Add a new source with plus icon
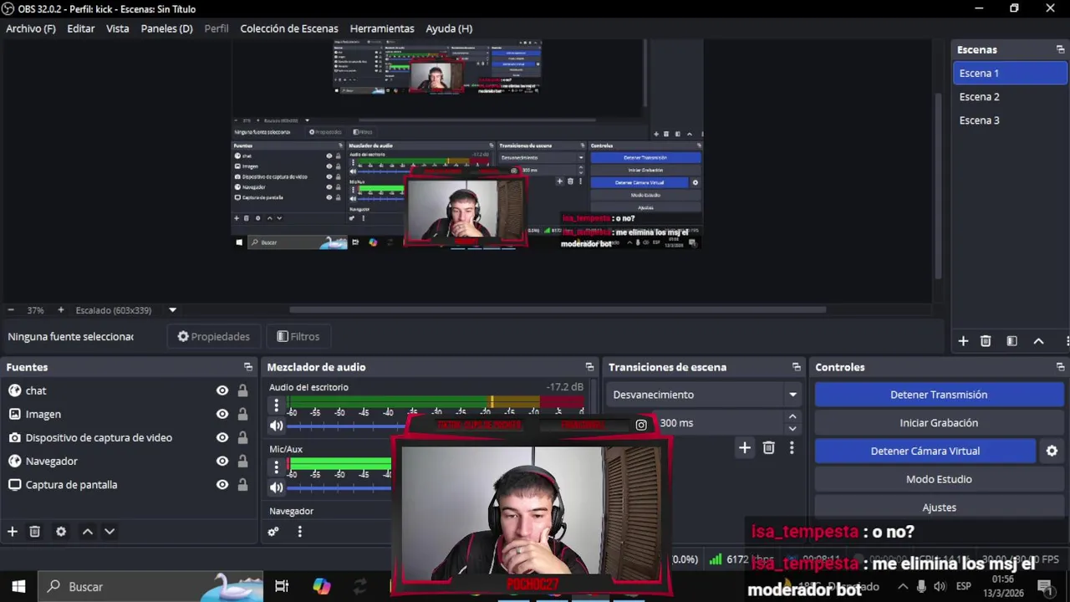The height and width of the screenshot is (602, 1070). (13, 531)
